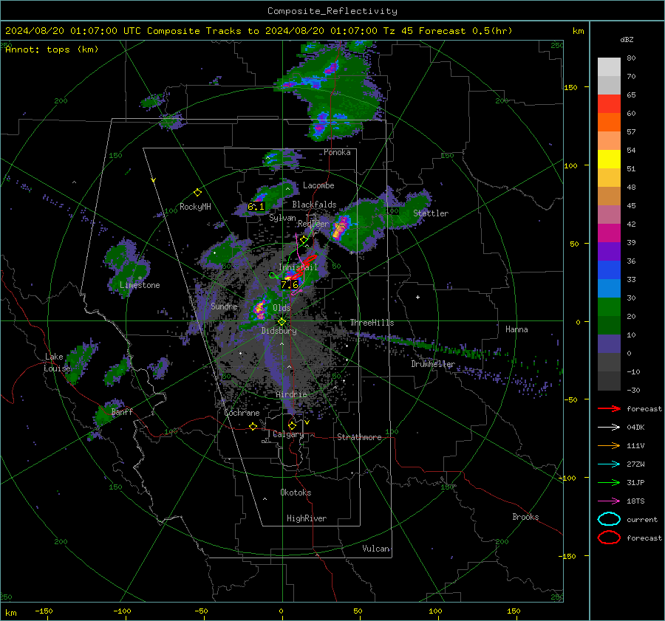The image size is (665, 621).
Task: Click the Composite_Reflectivity title
Action: click(x=332, y=11)
